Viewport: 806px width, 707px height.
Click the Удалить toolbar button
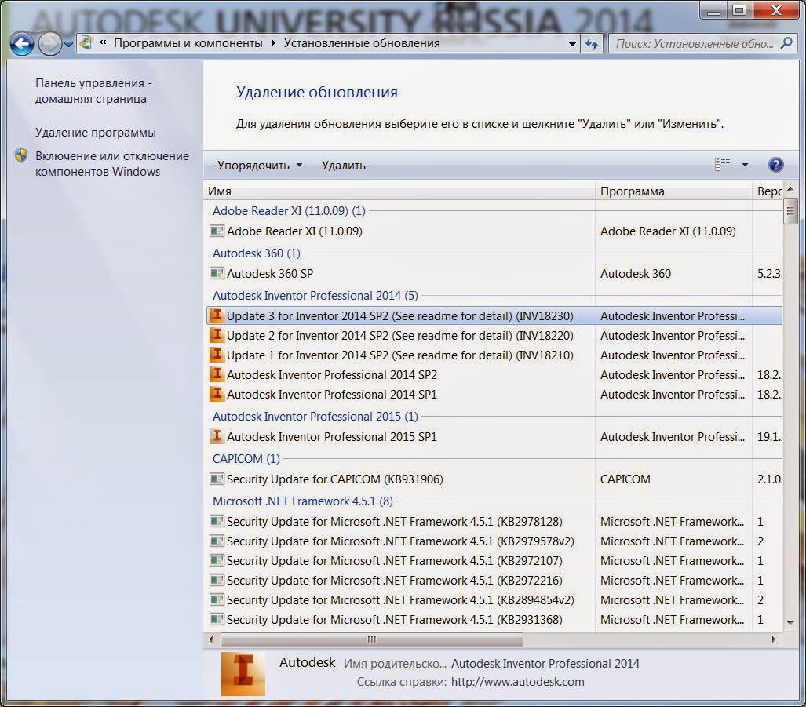pyautogui.click(x=344, y=166)
